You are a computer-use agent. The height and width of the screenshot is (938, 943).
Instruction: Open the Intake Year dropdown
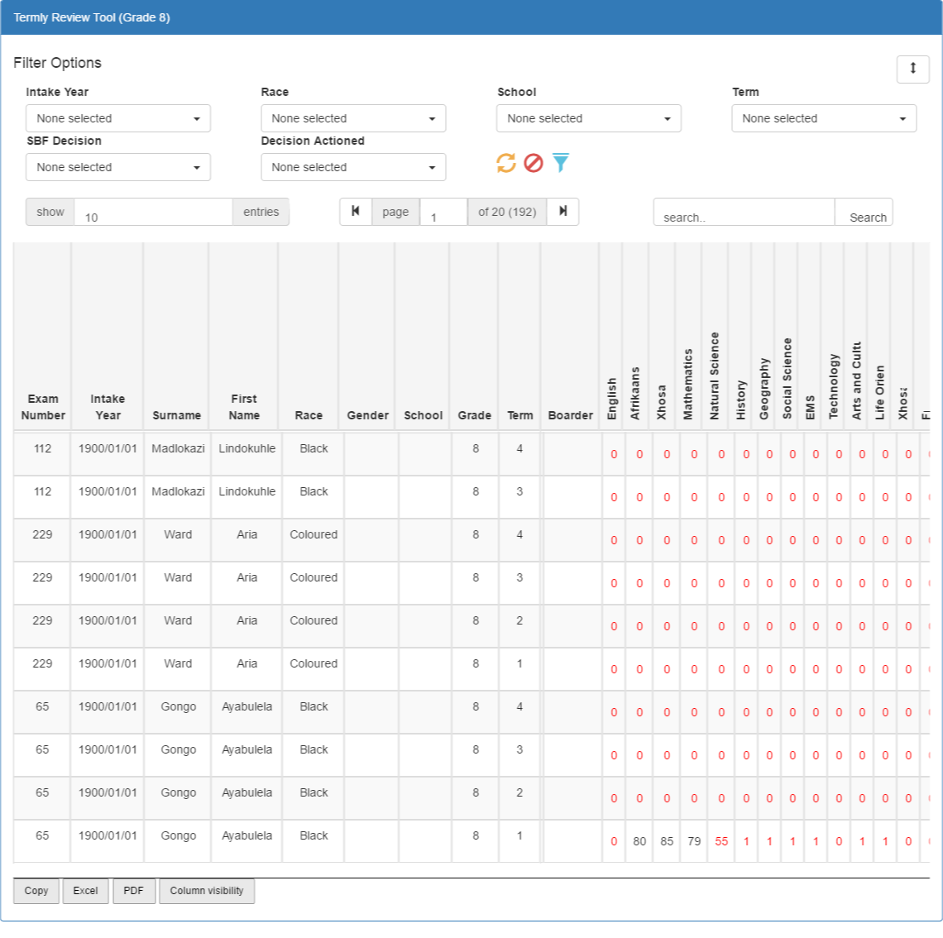(117, 118)
